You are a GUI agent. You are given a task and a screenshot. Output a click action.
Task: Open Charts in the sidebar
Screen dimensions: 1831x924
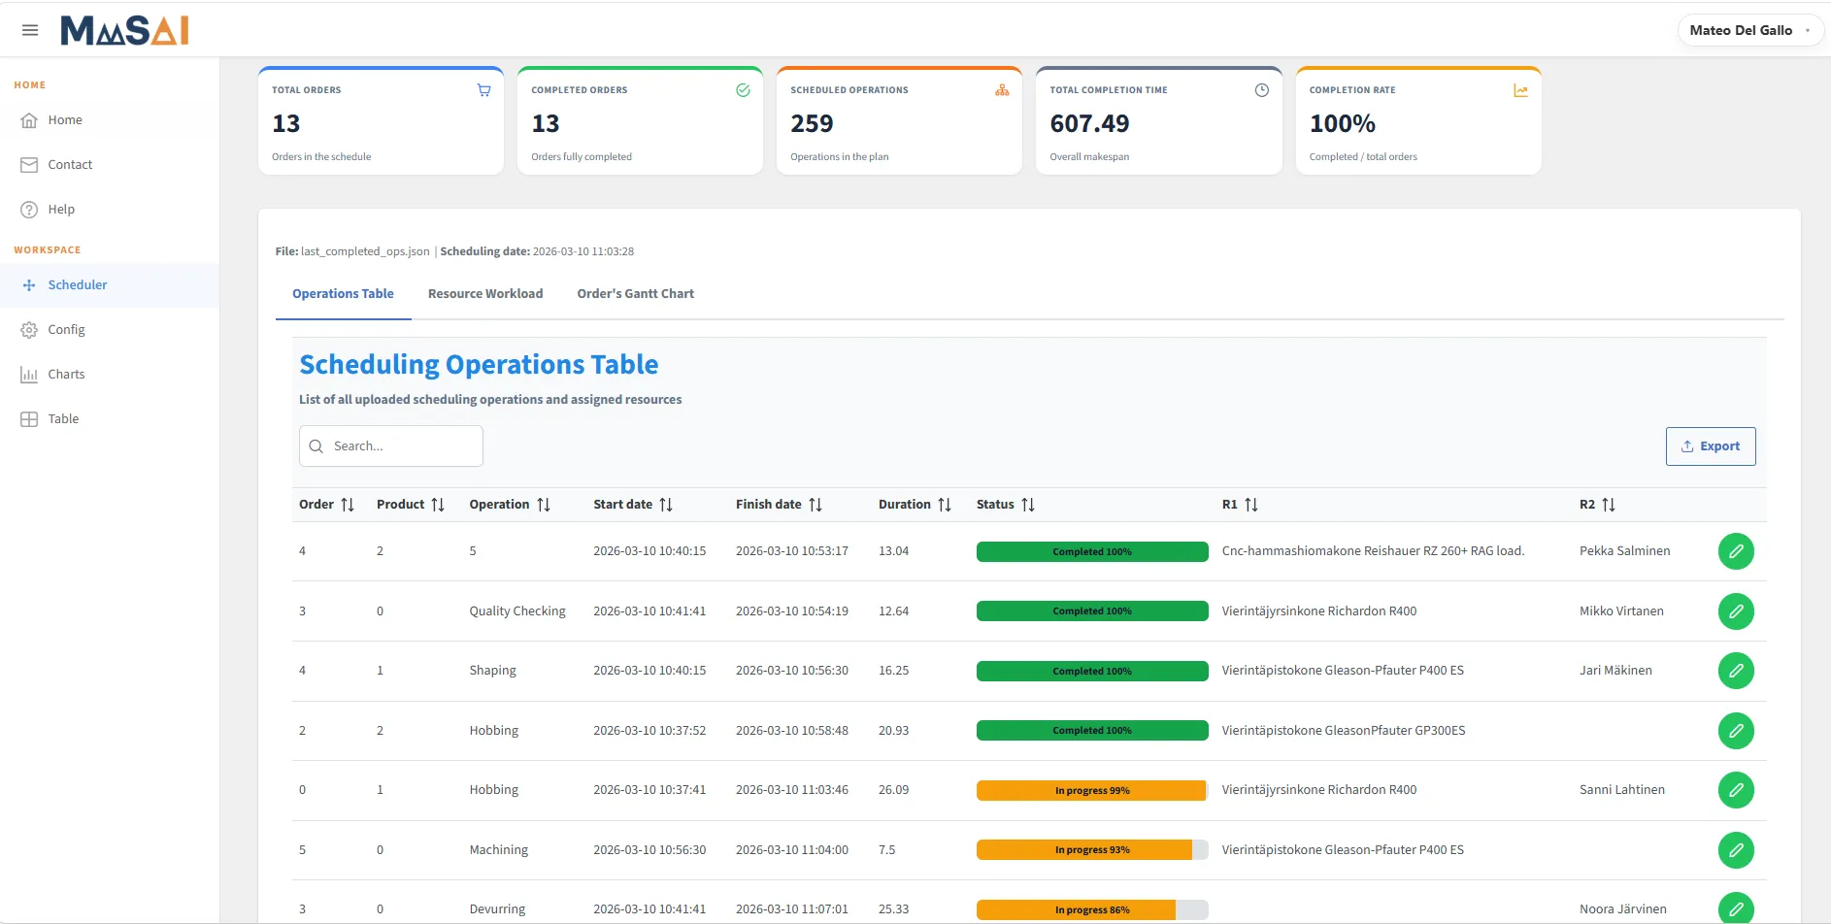click(x=66, y=375)
